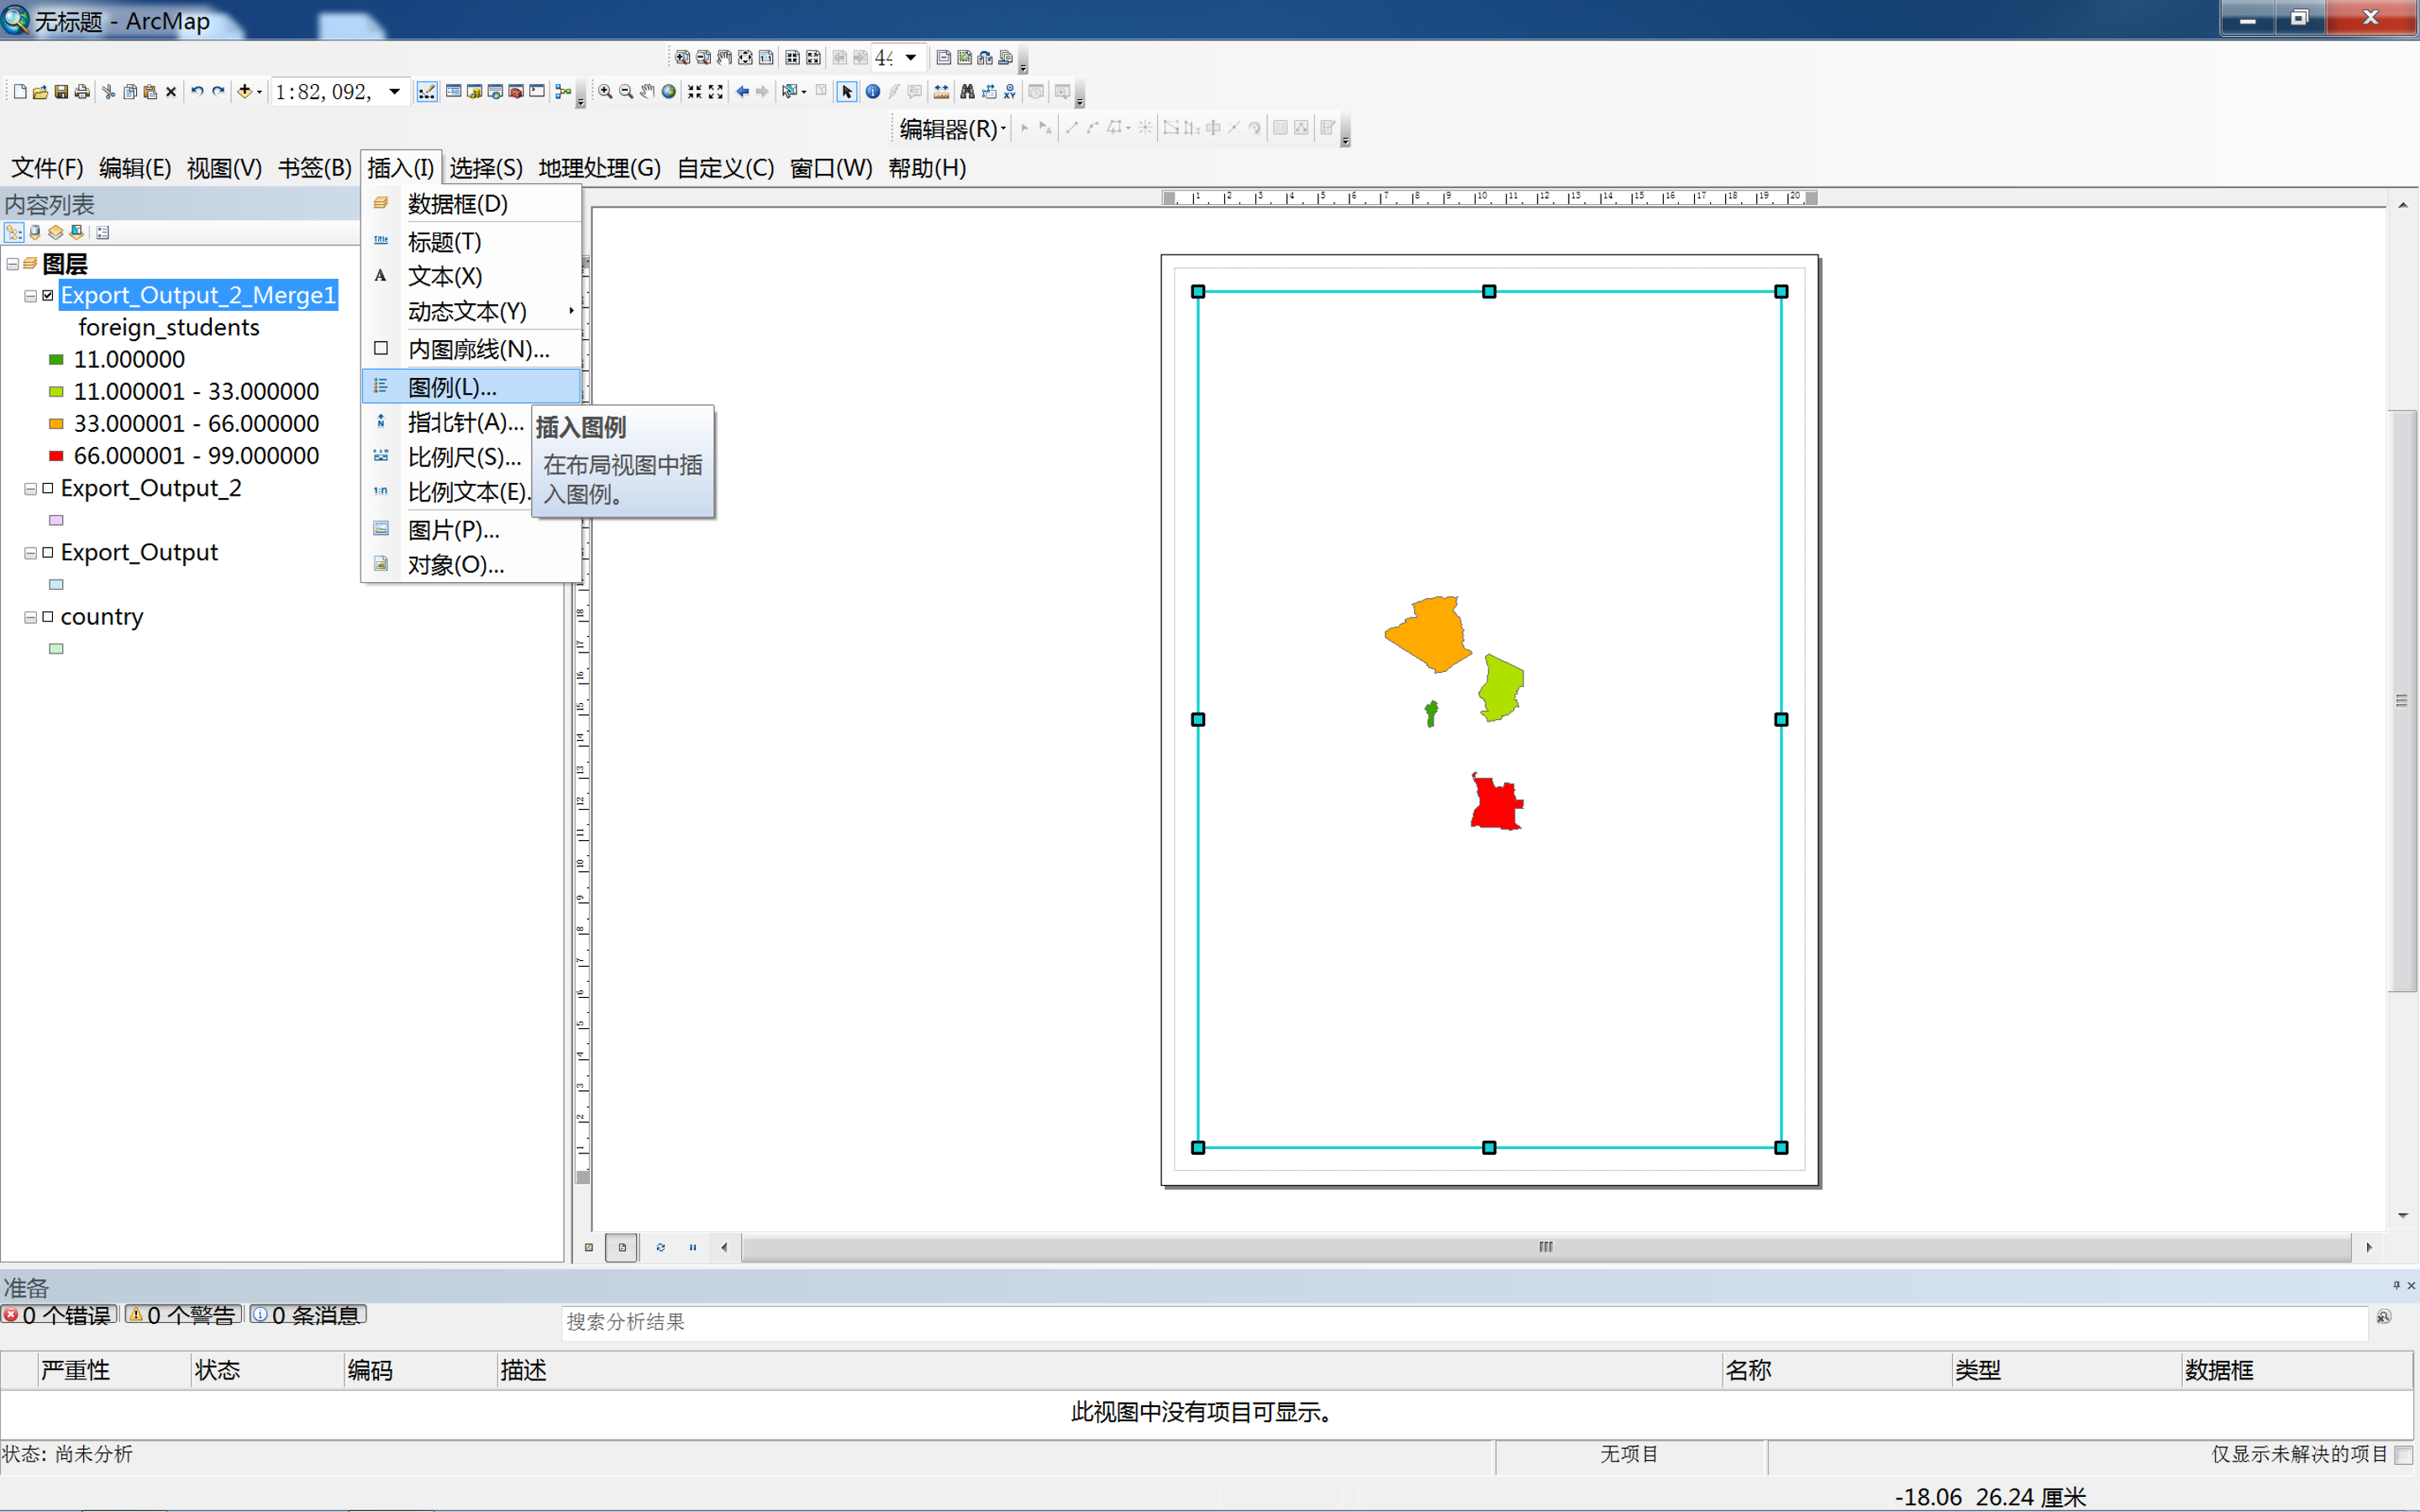Click the Add Data icon
Image resolution: width=2420 pixels, height=1512 pixels.
tap(244, 92)
